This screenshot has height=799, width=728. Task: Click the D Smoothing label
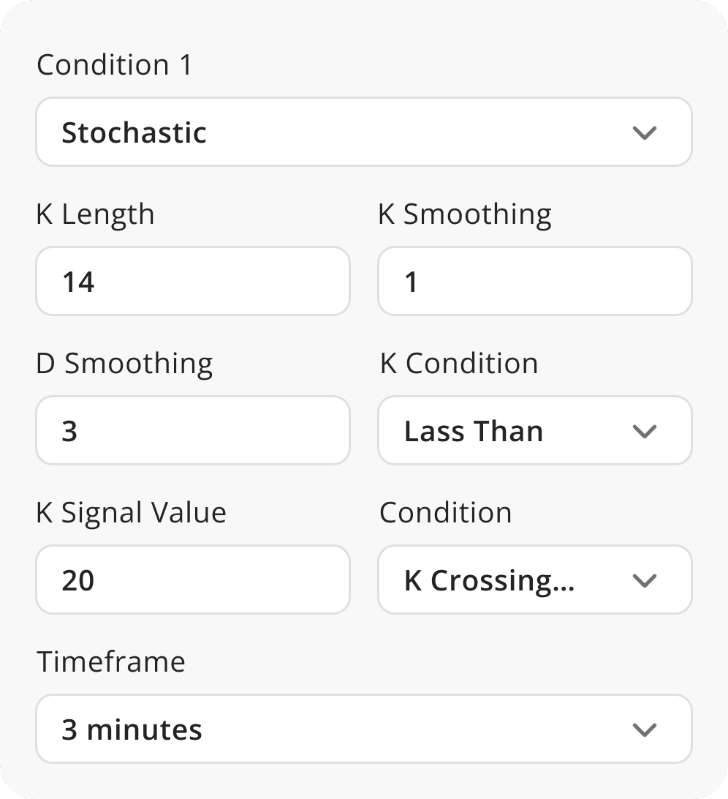(x=124, y=364)
